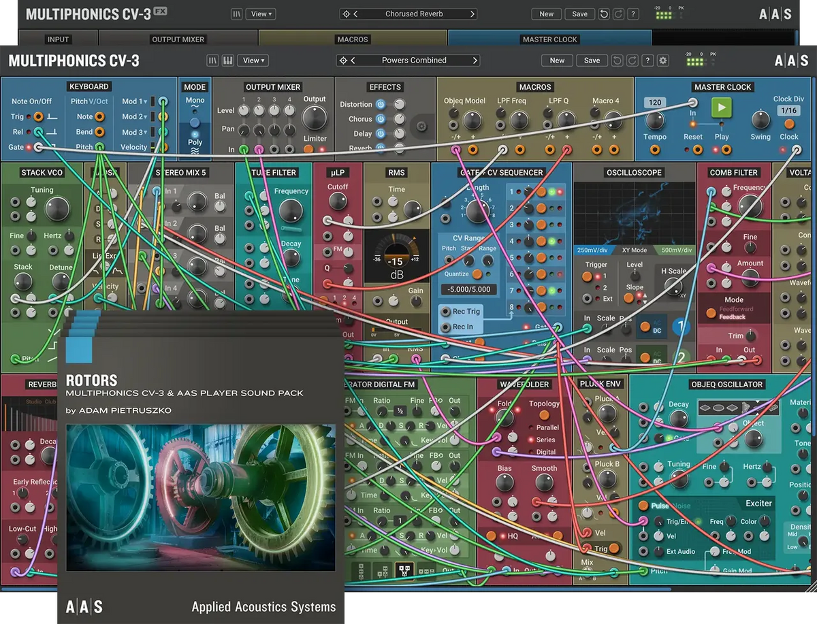The height and width of the screenshot is (624, 817).
Task: Open the View dropdown menu
Action: coord(252,60)
